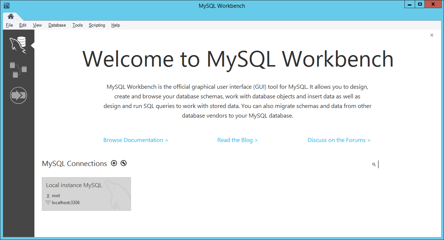Dismiss the welcome message with the x
This screenshot has width=444, height=240.
(x=432, y=35)
